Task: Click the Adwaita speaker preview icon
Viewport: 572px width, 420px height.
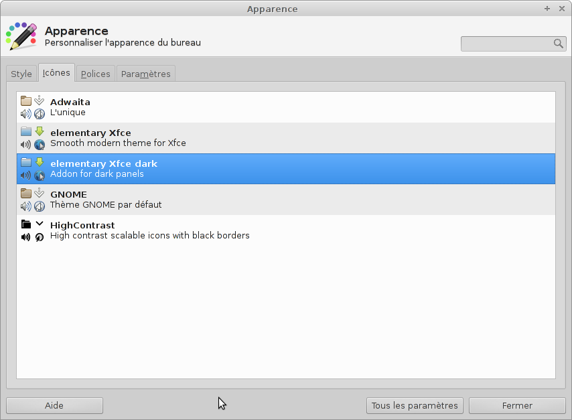Action: click(x=26, y=114)
